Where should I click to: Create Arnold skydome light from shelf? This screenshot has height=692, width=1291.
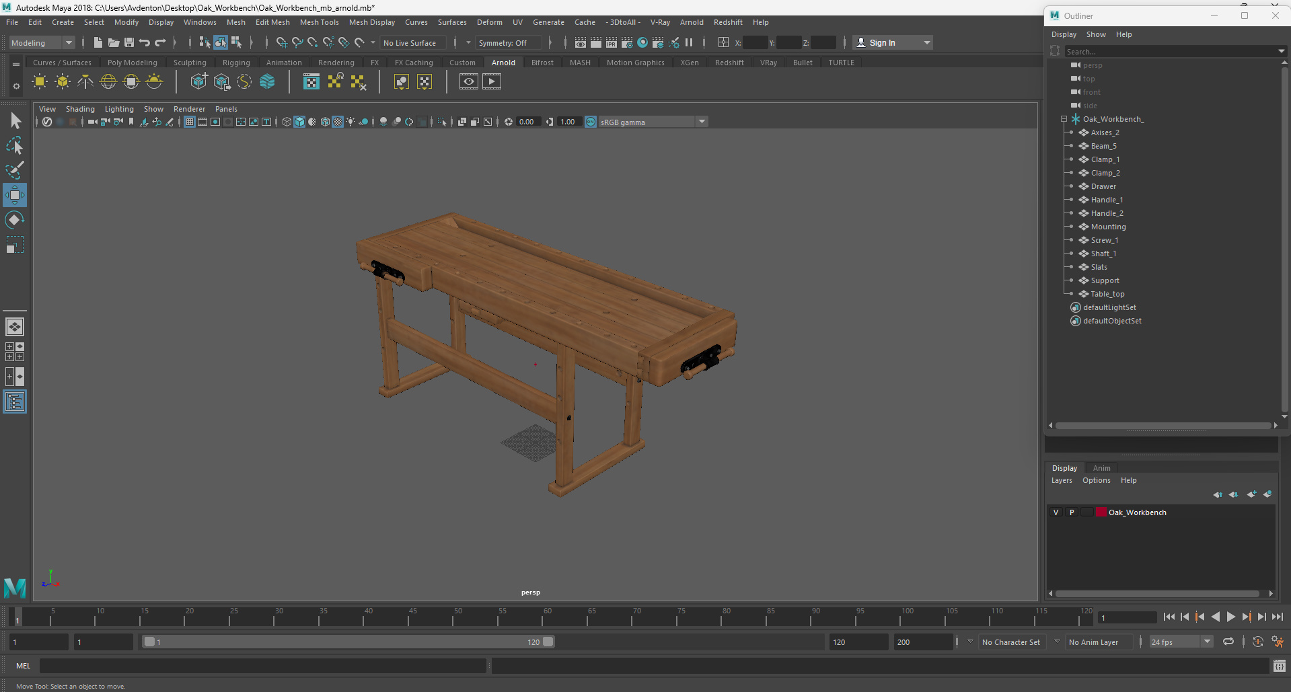click(x=108, y=82)
